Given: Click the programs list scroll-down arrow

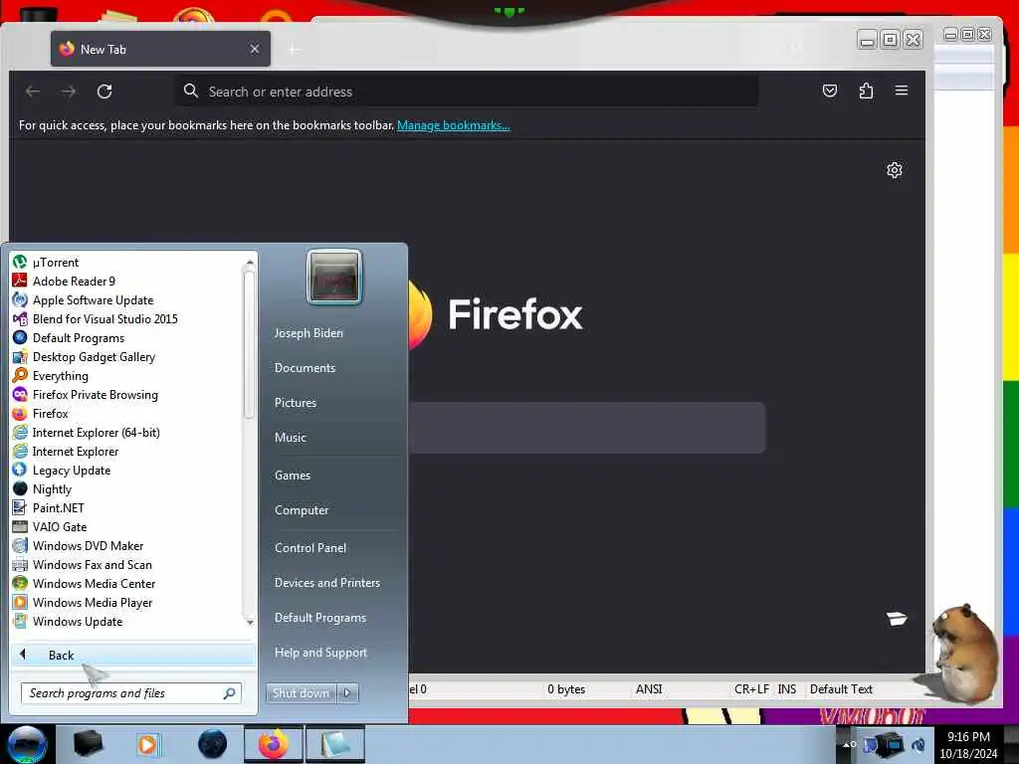Looking at the screenshot, I should pos(250,623).
